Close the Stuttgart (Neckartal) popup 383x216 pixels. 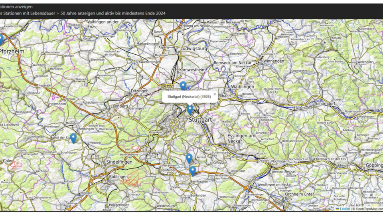point(215,94)
